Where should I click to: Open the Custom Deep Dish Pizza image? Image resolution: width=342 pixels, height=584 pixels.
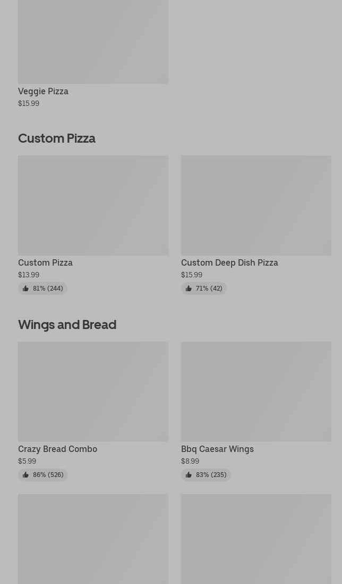click(x=256, y=205)
